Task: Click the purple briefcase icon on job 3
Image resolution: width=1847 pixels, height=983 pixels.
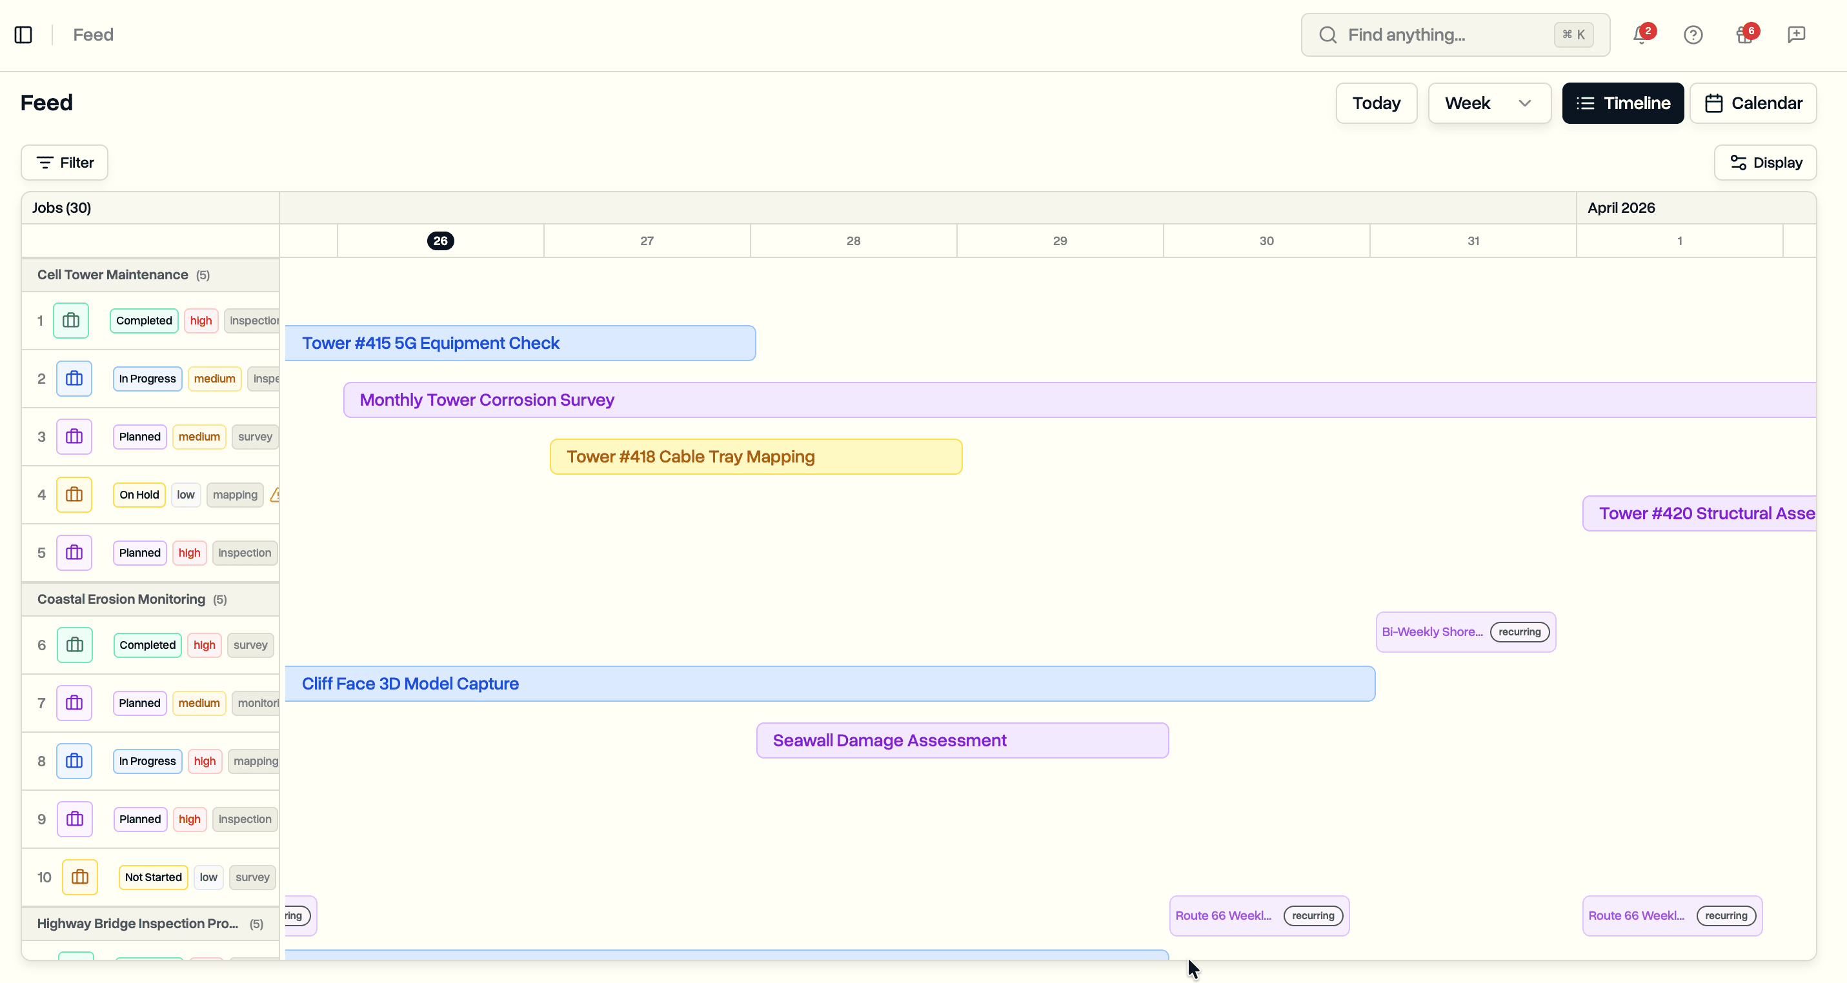Action: [x=75, y=436]
